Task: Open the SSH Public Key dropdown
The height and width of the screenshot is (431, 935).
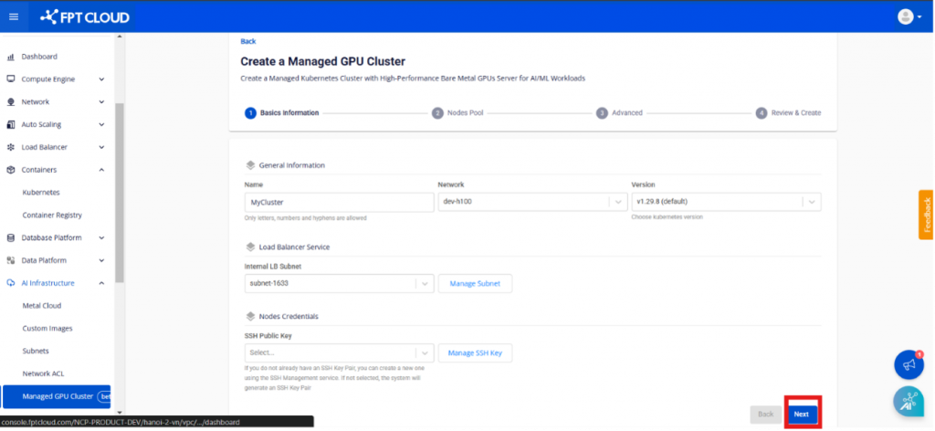Action: click(x=340, y=352)
